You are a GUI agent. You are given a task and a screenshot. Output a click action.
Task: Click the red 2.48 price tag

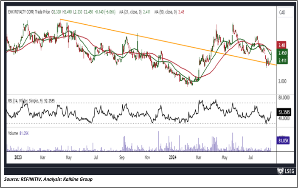(281, 46)
